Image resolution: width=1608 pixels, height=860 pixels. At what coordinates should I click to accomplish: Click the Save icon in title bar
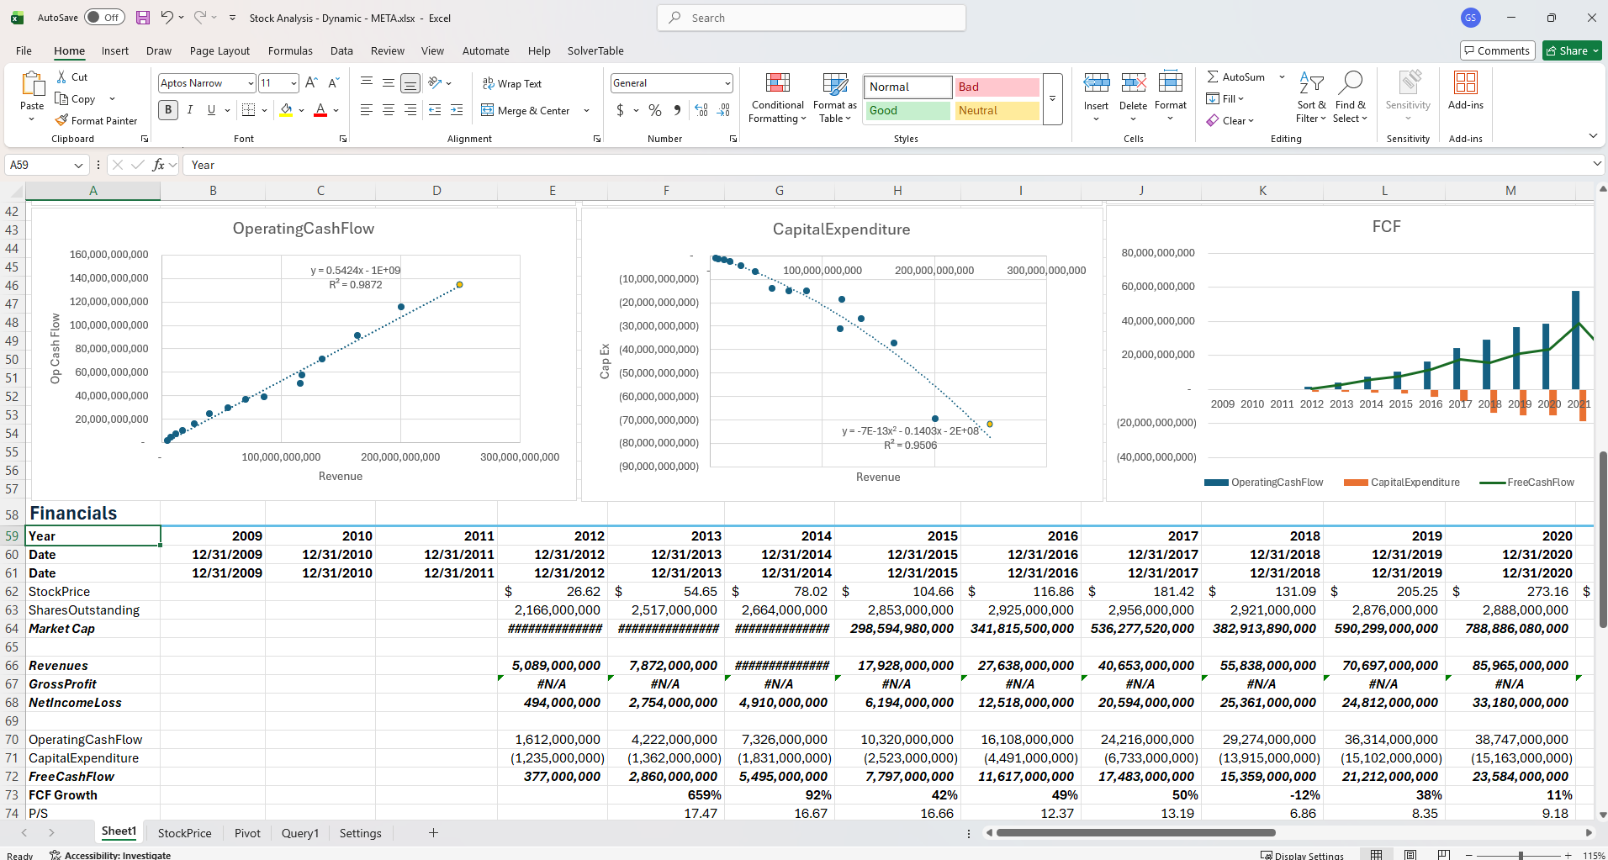pyautogui.click(x=142, y=18)
